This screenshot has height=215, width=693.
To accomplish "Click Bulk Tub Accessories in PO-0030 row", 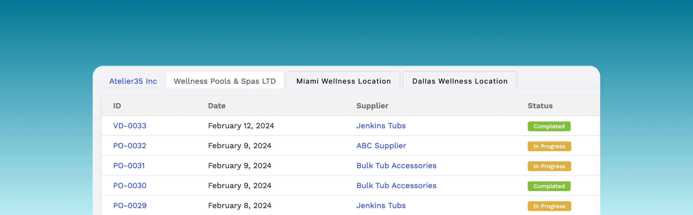I will [396, 185].
